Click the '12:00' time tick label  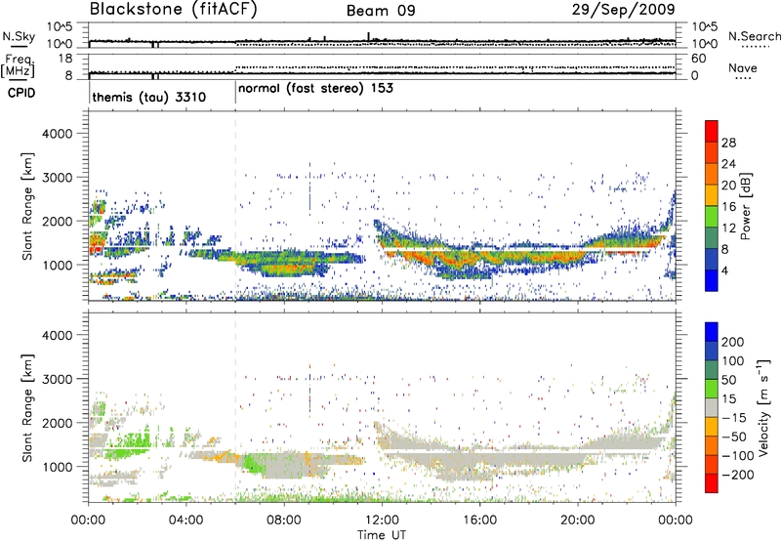click(382, 520)
